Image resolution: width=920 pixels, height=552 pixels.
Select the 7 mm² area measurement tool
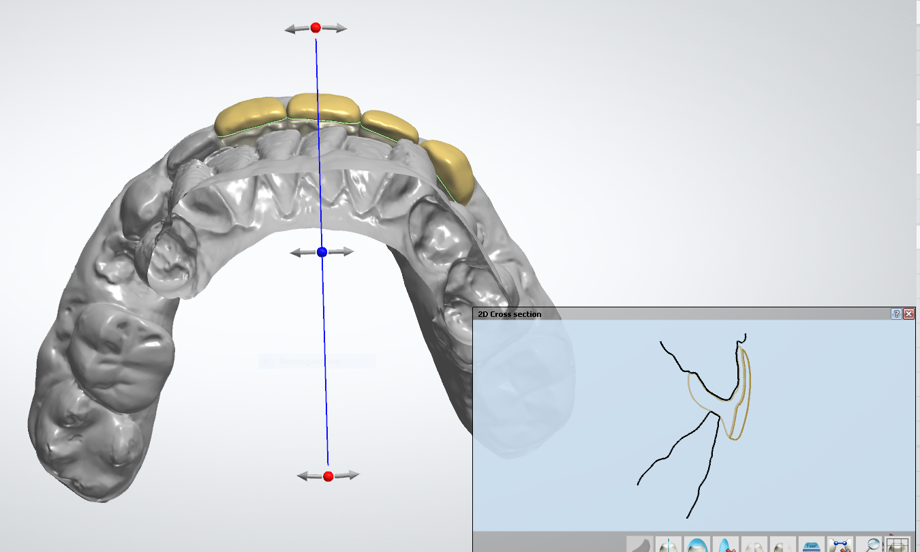point(811,544)
